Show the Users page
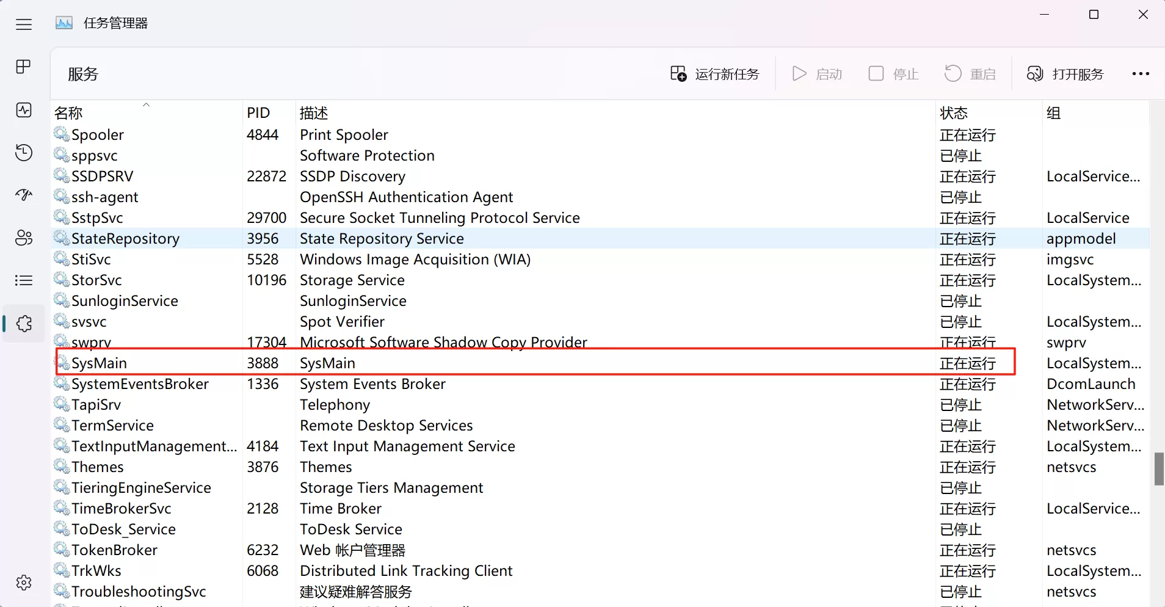The image size is (1165, 607). click(24, 238)
